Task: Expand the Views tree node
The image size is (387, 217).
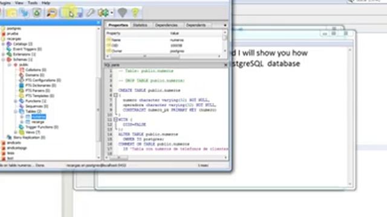Action: pyautogui.click(x=16, y=133)
